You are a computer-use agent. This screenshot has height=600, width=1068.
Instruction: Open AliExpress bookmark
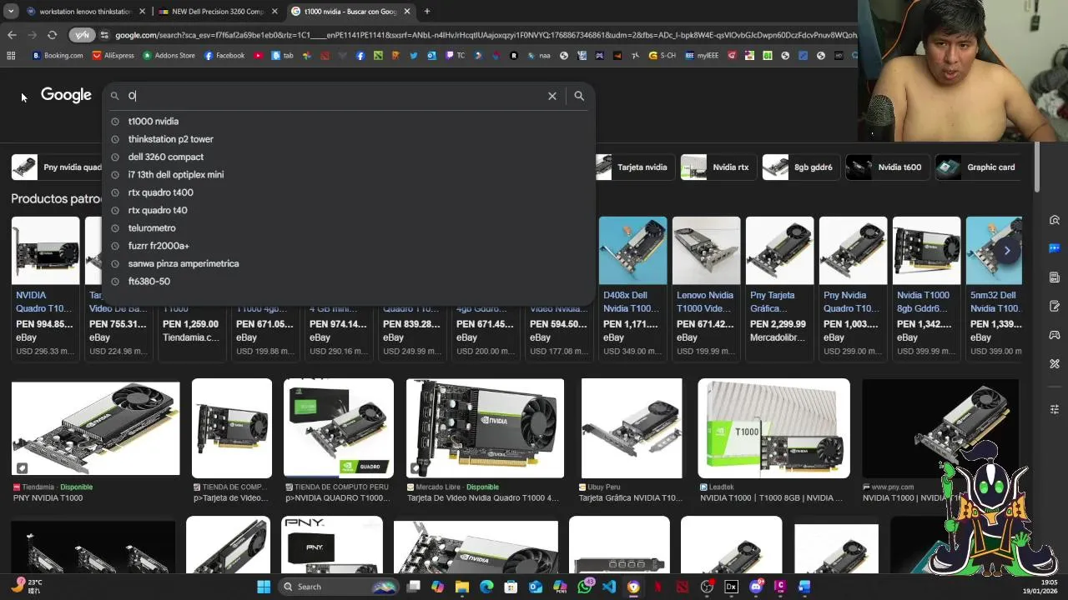[x=113, y=56]
